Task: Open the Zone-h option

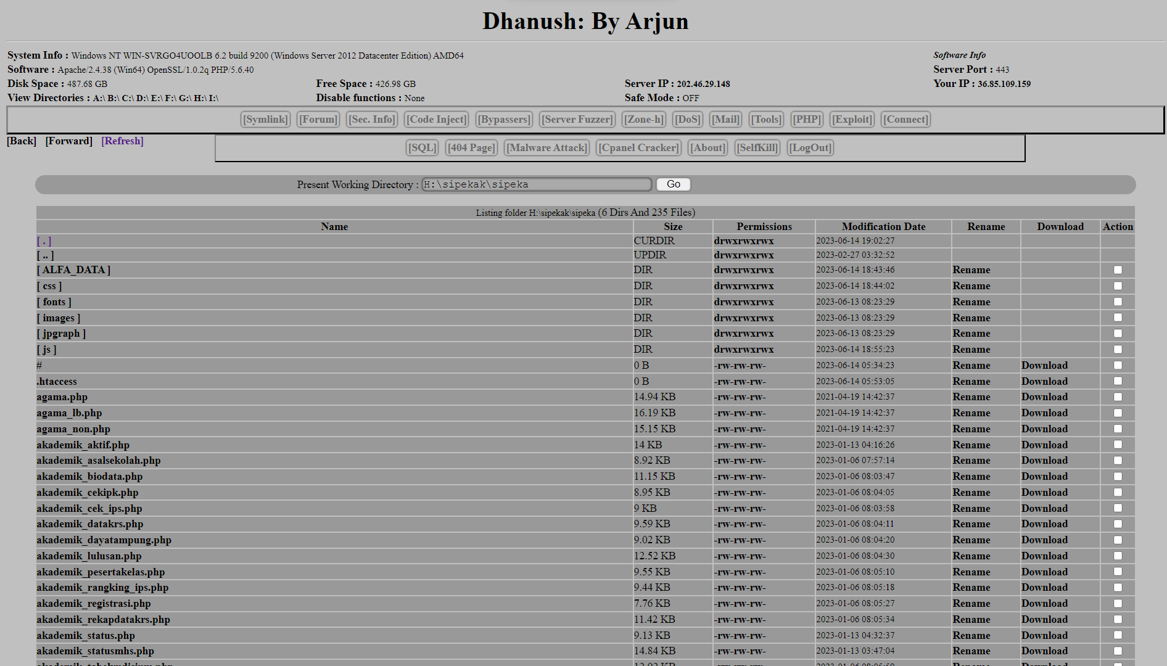Action: coord(644,120)
